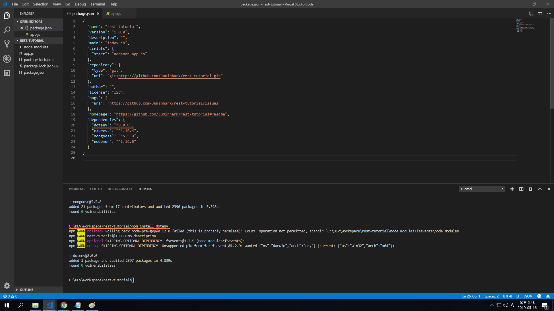Image resolution: width=554 pixels, height=311 pixels.
Task: Switch to the DEBUG CONSOLE tab
Action: pyautogui.click(x=120, y=189)
